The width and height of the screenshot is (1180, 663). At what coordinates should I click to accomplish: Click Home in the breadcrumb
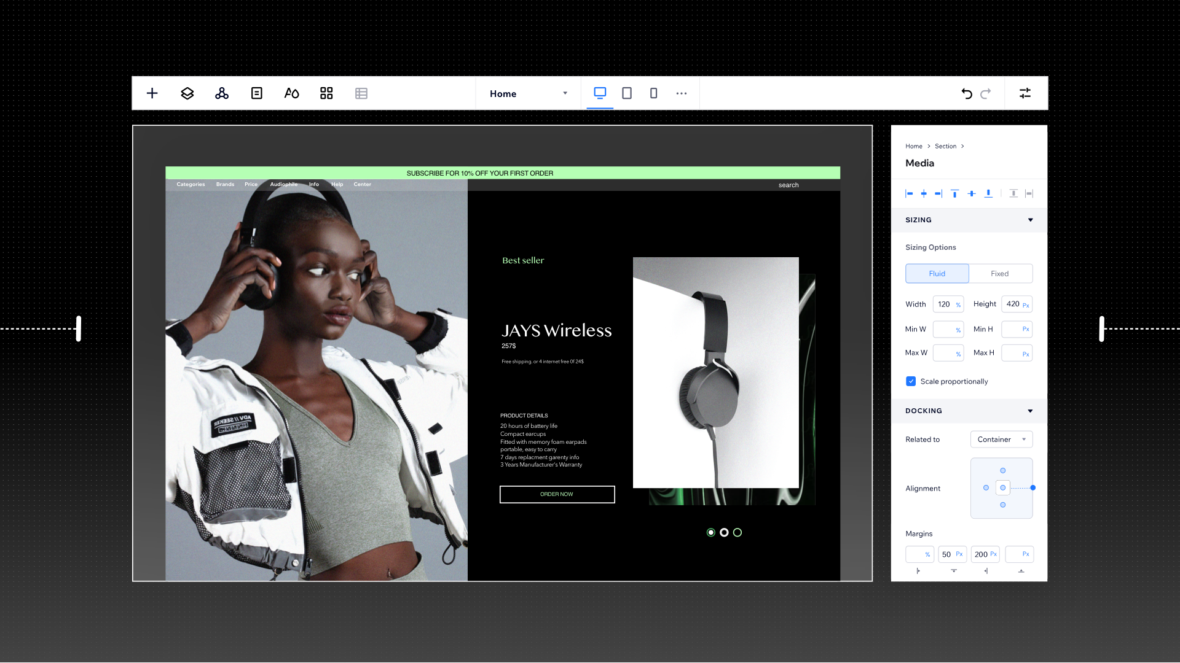[914, 146]
